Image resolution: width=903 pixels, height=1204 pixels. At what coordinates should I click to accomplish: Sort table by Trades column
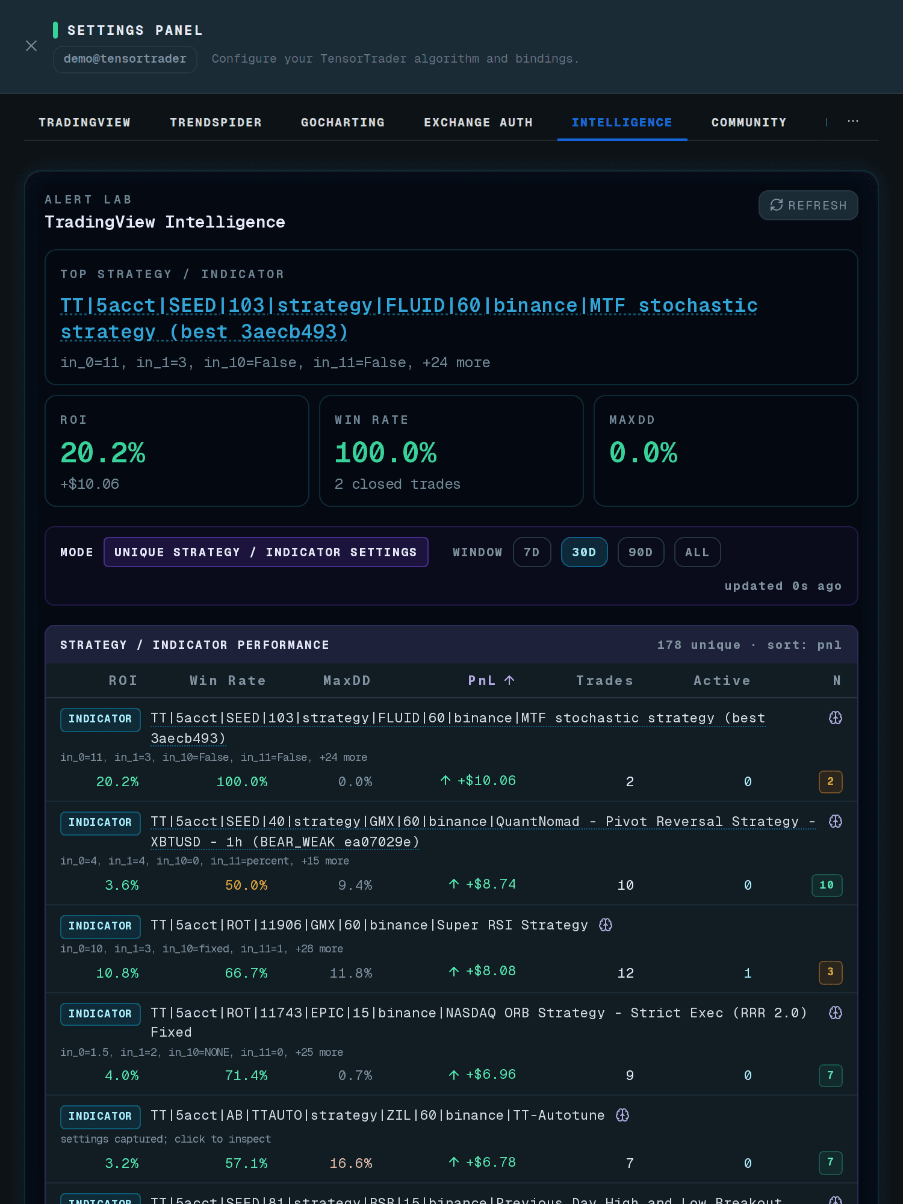(604, 680)
